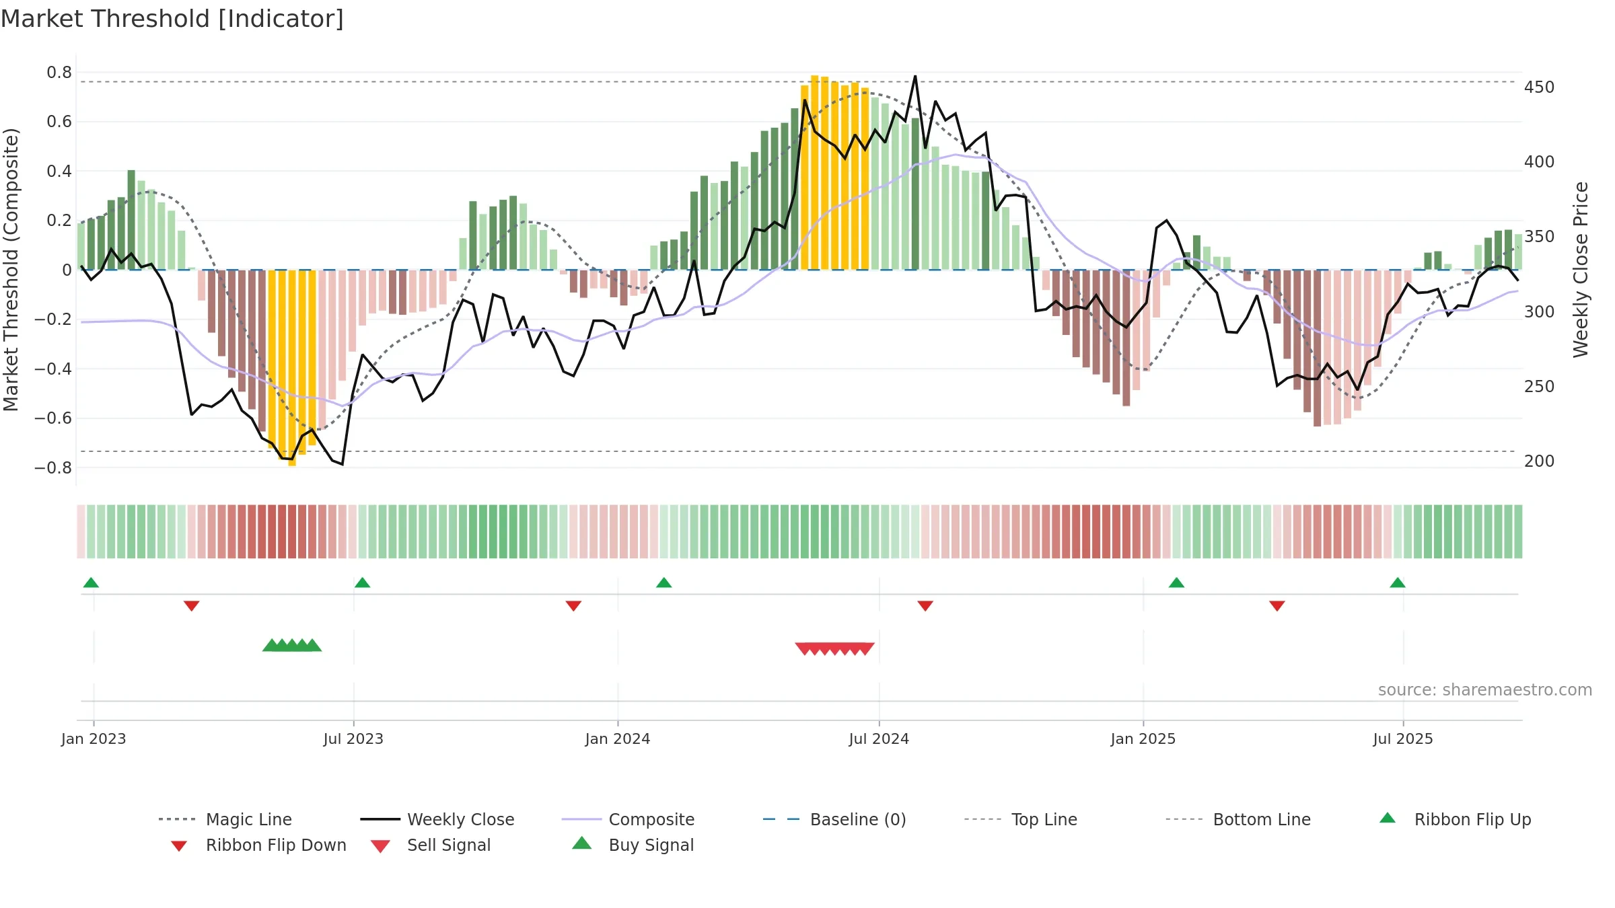The height and width of the screenshot is (908, 1615).
Task: Click the green ribbon flip up marker just after Jul 2023
Action: point(362,582)
